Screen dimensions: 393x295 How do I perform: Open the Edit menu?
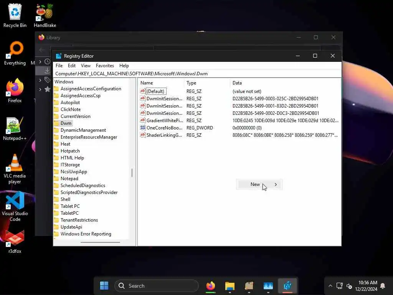click(72, 66)
